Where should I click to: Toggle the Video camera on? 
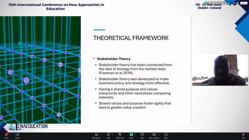click(x=17, y=135)
